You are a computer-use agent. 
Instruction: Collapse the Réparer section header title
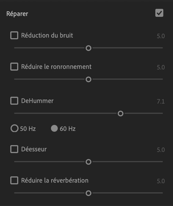(x=17, y=14)
